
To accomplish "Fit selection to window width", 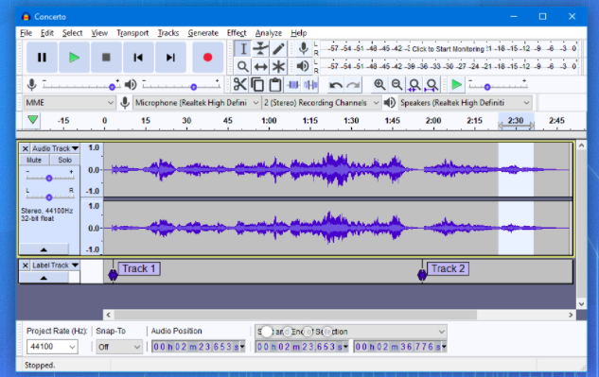I will (414, 85).
